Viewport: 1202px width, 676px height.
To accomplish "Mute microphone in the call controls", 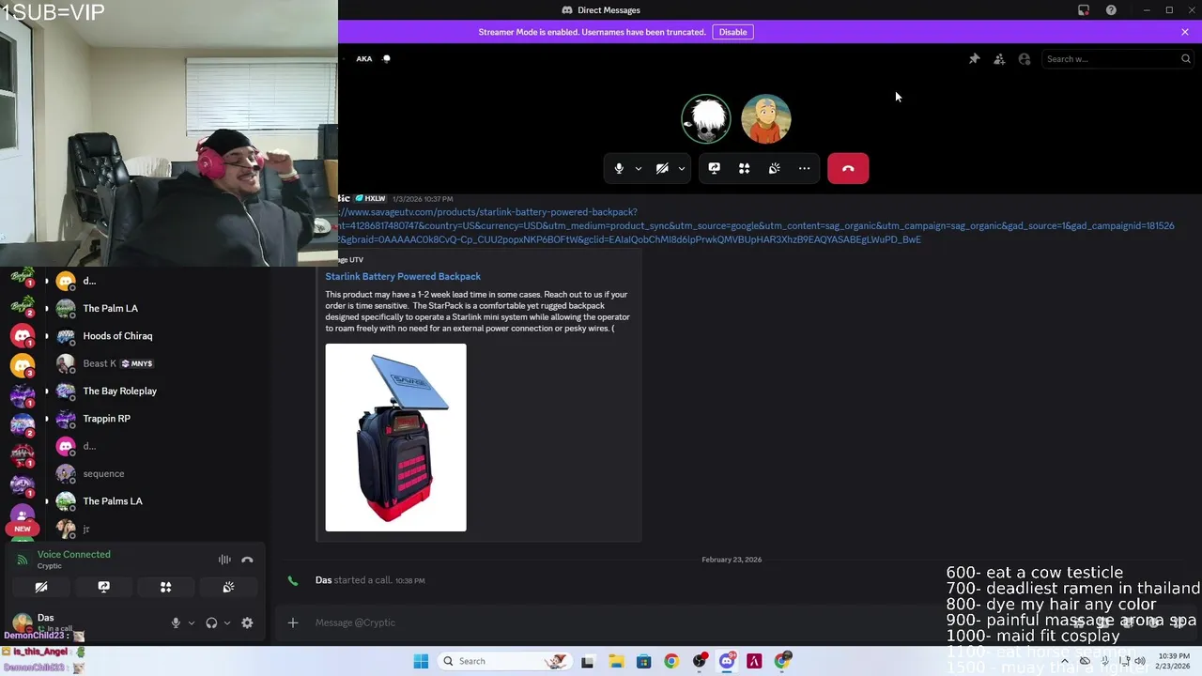I will point(619,169).
